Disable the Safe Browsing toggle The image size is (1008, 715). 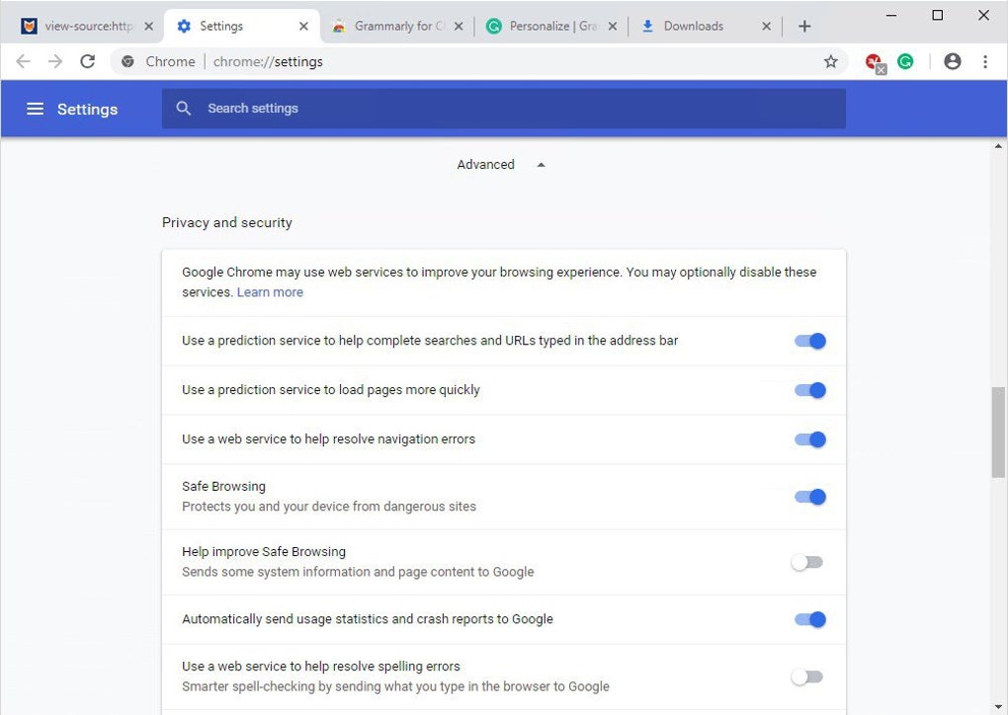click(x=809, y=497)
